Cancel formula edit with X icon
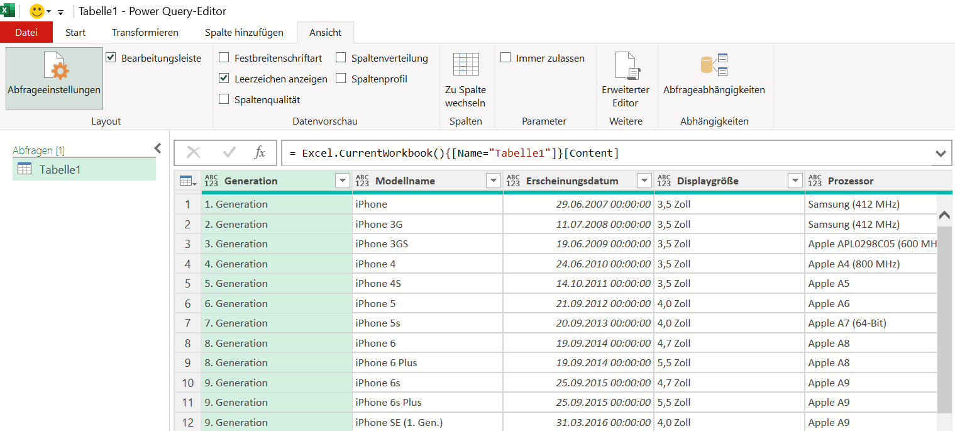Image resolution: width=955 pixels, height=431 pixels. (194, 152)
